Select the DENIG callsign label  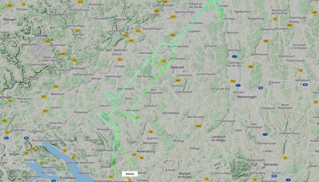point(130,174)
